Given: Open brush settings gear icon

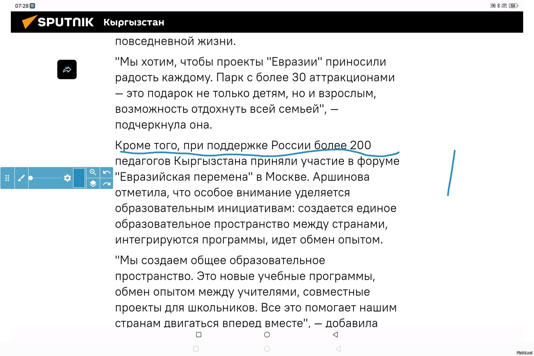Looking at the screenshot, I should coord(67,178).
